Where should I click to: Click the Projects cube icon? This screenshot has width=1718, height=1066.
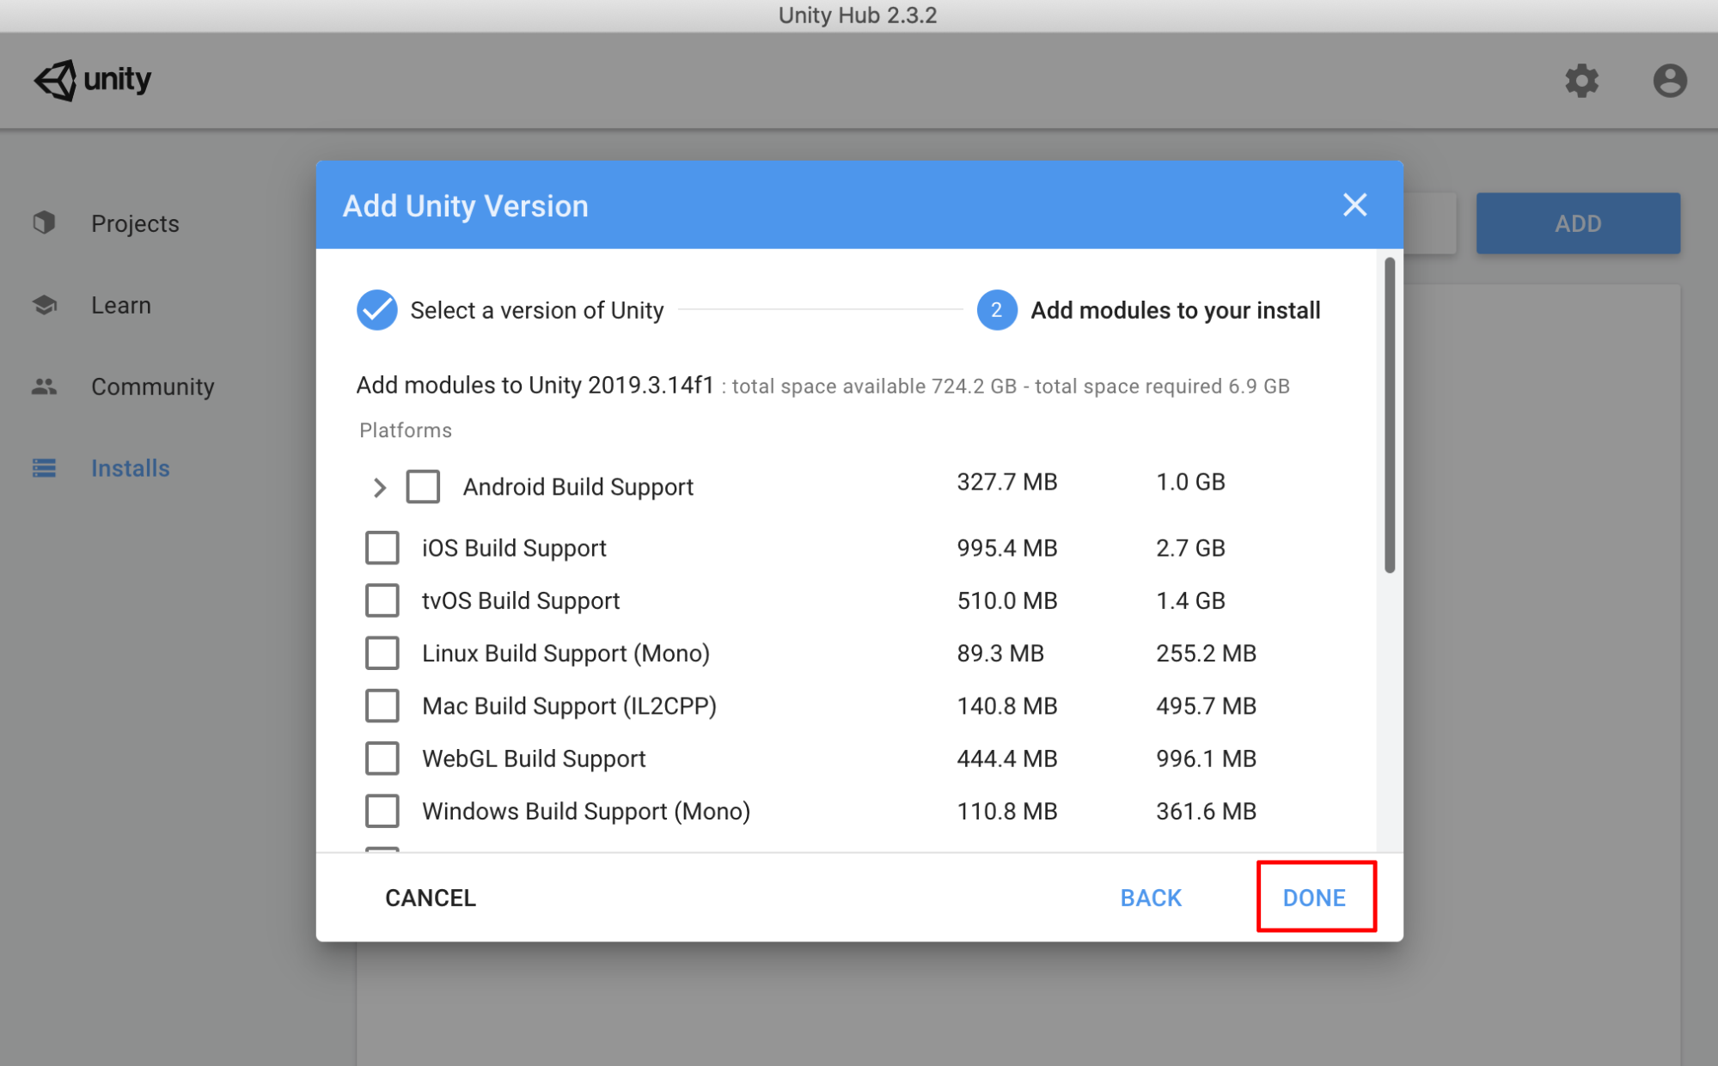tap(44, 222)
